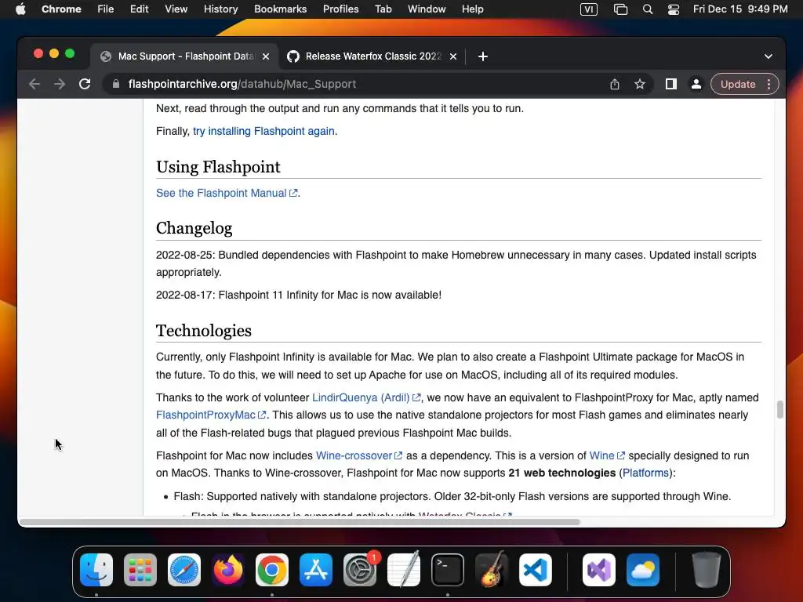Open Launchpad from the Dock
Screen dimensions: 803x602
tap(140, 570)
